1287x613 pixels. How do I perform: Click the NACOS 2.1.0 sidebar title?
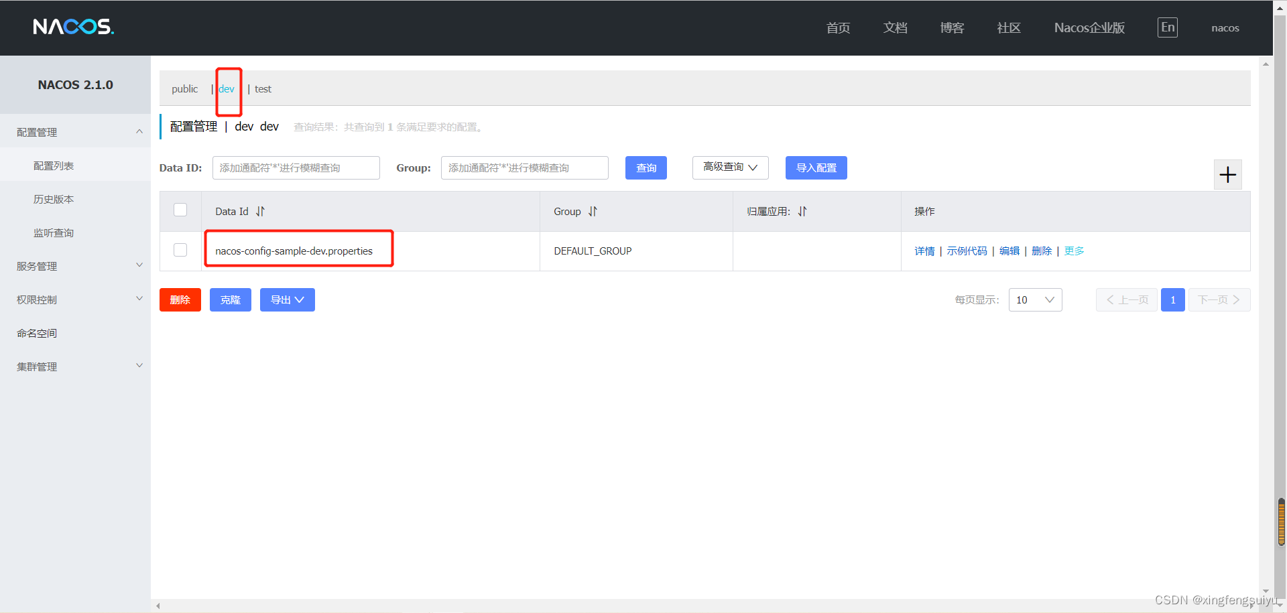click(75, 85)
